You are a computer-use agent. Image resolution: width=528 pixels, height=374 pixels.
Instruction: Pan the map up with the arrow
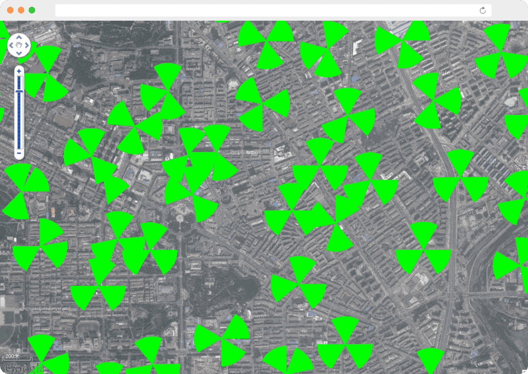(19, 37)
